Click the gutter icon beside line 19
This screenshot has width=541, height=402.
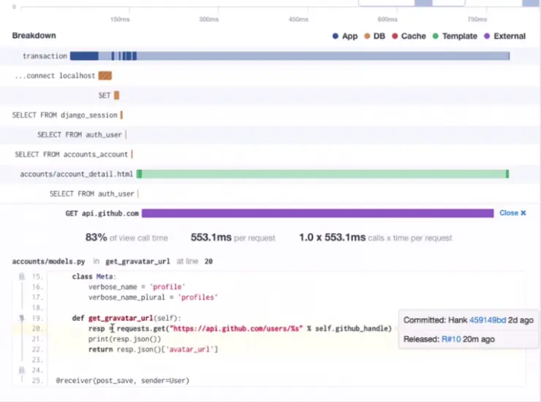tap(21, 318)
